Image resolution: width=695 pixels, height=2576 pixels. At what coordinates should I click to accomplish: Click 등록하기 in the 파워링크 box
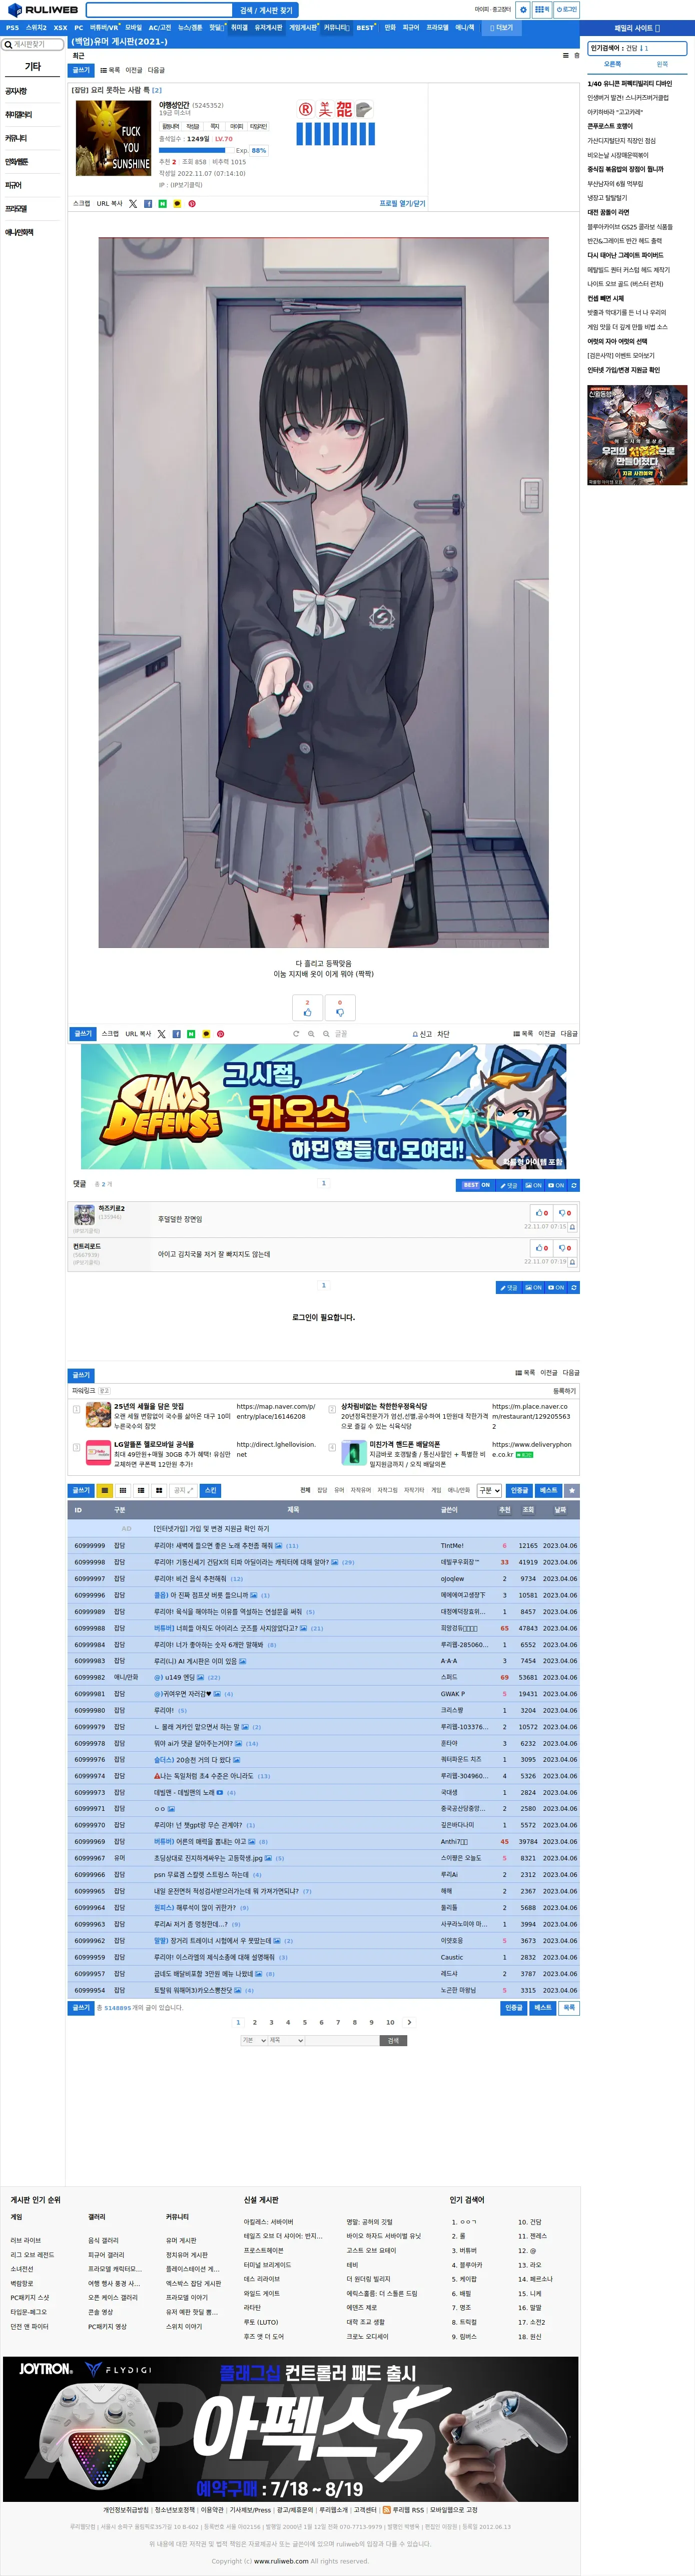pos(564,1391)
